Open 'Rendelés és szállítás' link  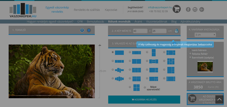pos(87,10)
